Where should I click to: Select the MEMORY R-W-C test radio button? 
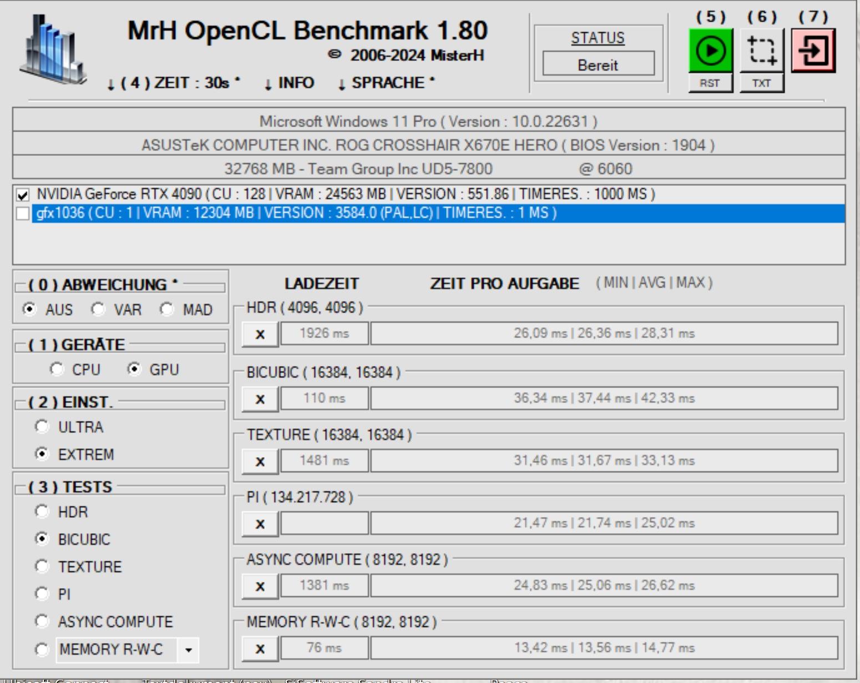(x=42, y=649)
